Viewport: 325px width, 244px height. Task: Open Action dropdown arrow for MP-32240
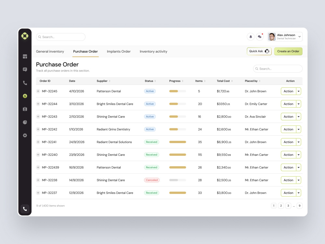coord(298,155)
